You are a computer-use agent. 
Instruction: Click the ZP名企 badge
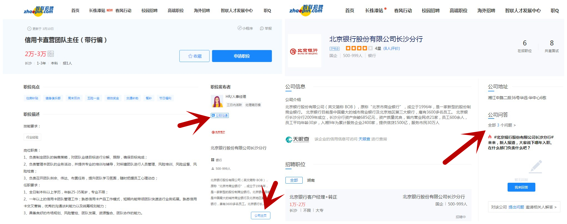click(x=335, y=48)
